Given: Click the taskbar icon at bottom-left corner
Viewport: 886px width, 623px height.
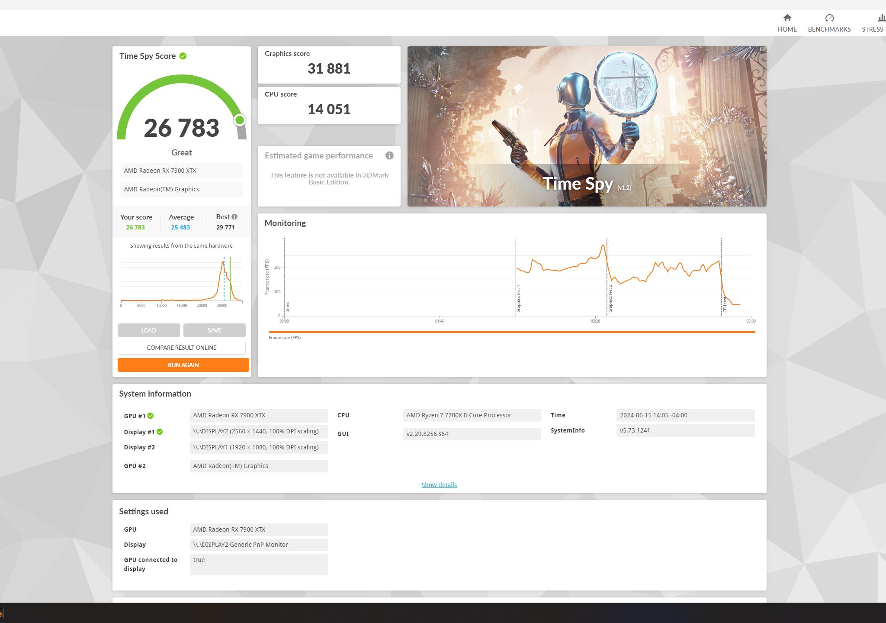Looking at the screenshot, I should click(1, 613).
